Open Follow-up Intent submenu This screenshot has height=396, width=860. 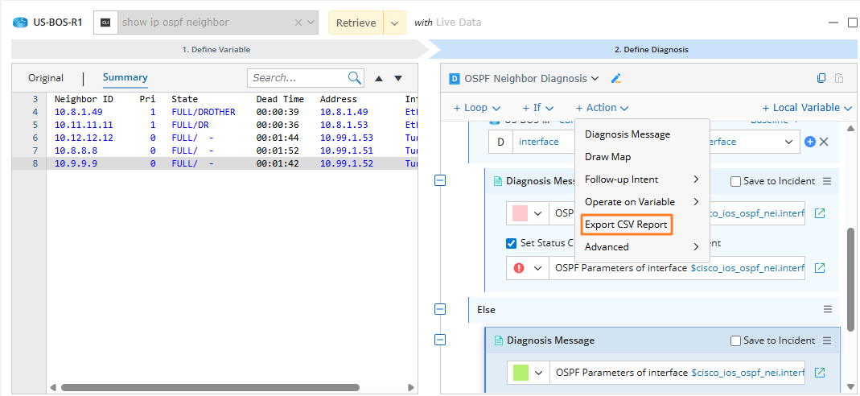[x=642, y=179]
